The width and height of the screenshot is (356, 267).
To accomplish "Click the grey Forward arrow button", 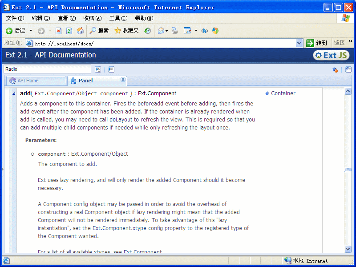I will click(41, 31).
